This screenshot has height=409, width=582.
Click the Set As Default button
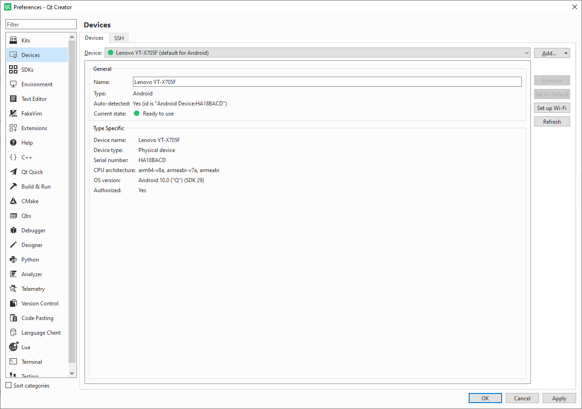coord(552,94)
